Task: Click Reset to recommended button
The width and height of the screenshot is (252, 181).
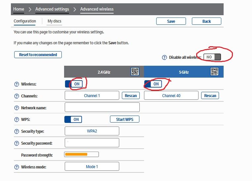Action: 38,55
